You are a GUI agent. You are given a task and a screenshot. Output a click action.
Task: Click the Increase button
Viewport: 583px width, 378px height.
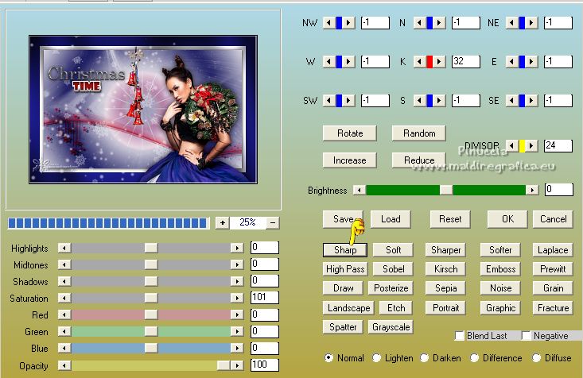pos(350,160)
